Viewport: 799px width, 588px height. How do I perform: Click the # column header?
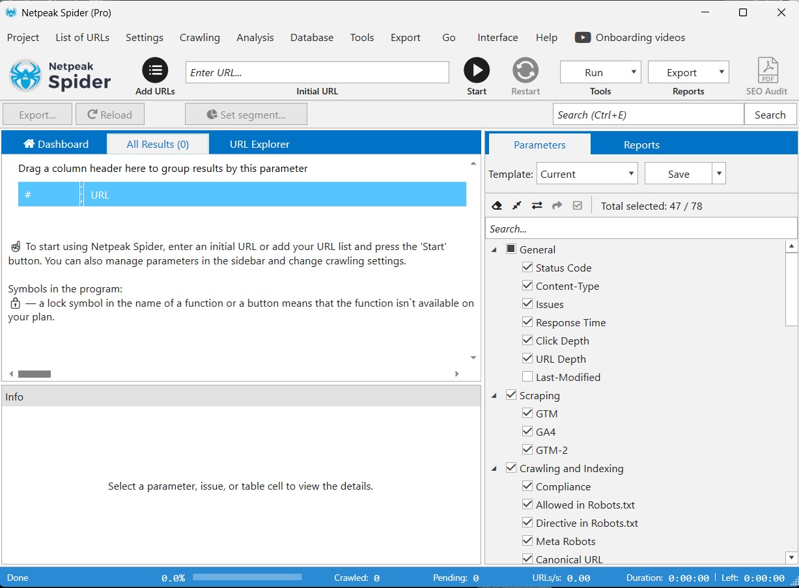49,195
